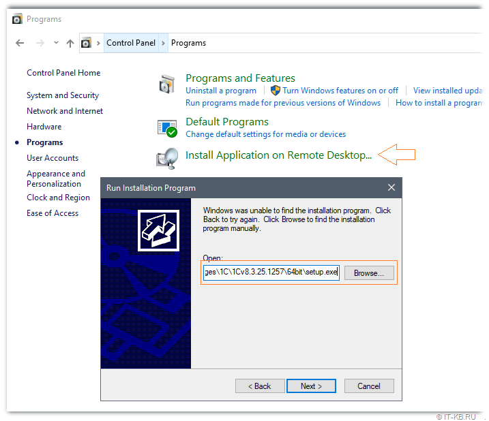Screen dimensions: 489x421
Task: Click the Install Application on Remote Desktop icon
Action: (167, 158)
